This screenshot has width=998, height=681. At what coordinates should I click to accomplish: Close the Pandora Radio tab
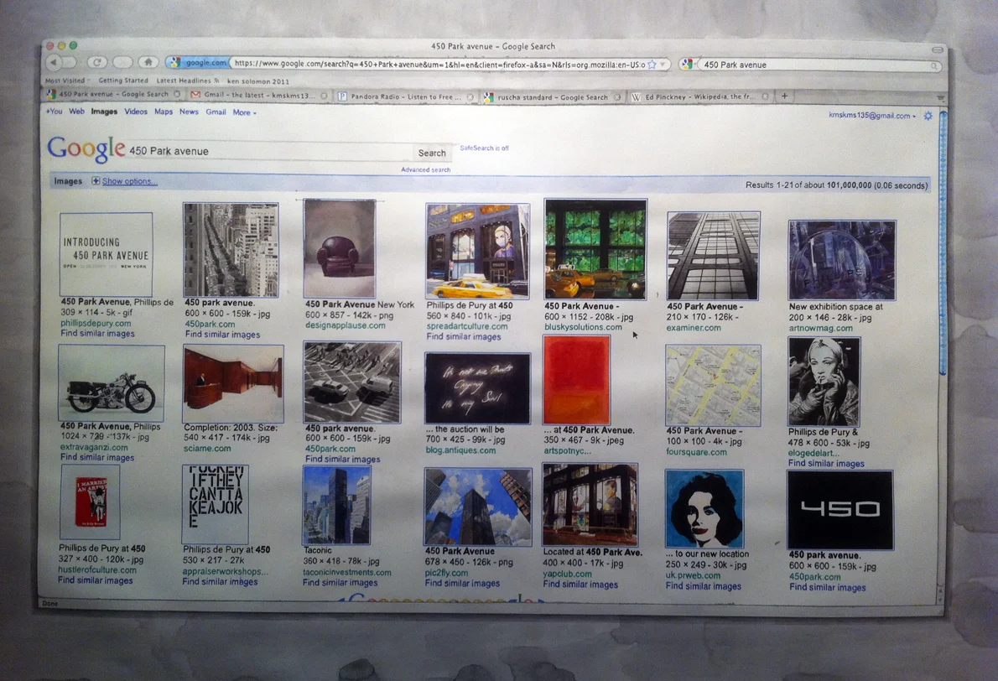click(x=470, y=97)
